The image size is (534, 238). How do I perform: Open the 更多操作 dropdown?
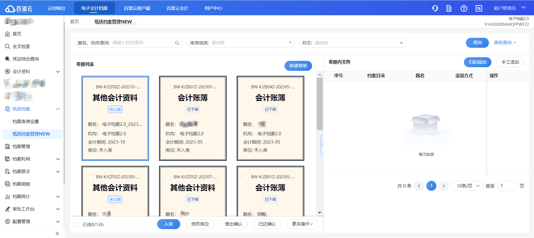(x=303, y=224)
